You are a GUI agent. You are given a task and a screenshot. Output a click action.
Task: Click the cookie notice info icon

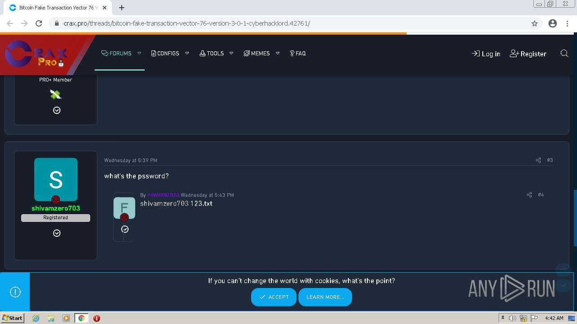(15, 292)
